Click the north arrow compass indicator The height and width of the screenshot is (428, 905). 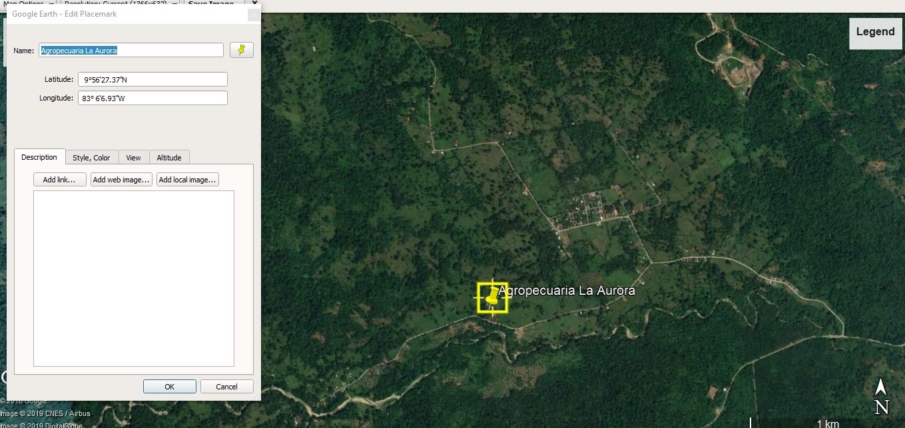(x=881, y=397)
